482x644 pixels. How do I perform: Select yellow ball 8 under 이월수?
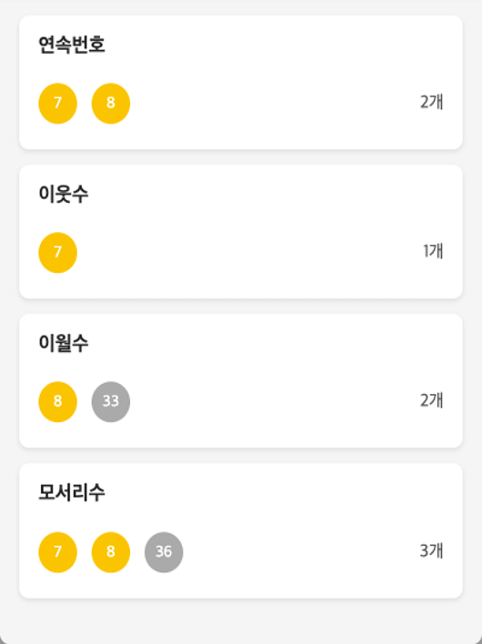(58, 401)
